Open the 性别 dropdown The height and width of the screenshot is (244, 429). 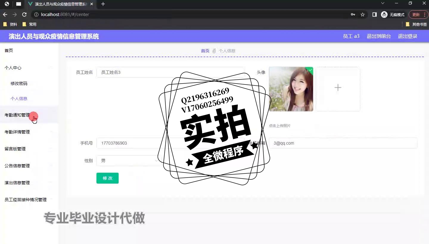[129, 161]
